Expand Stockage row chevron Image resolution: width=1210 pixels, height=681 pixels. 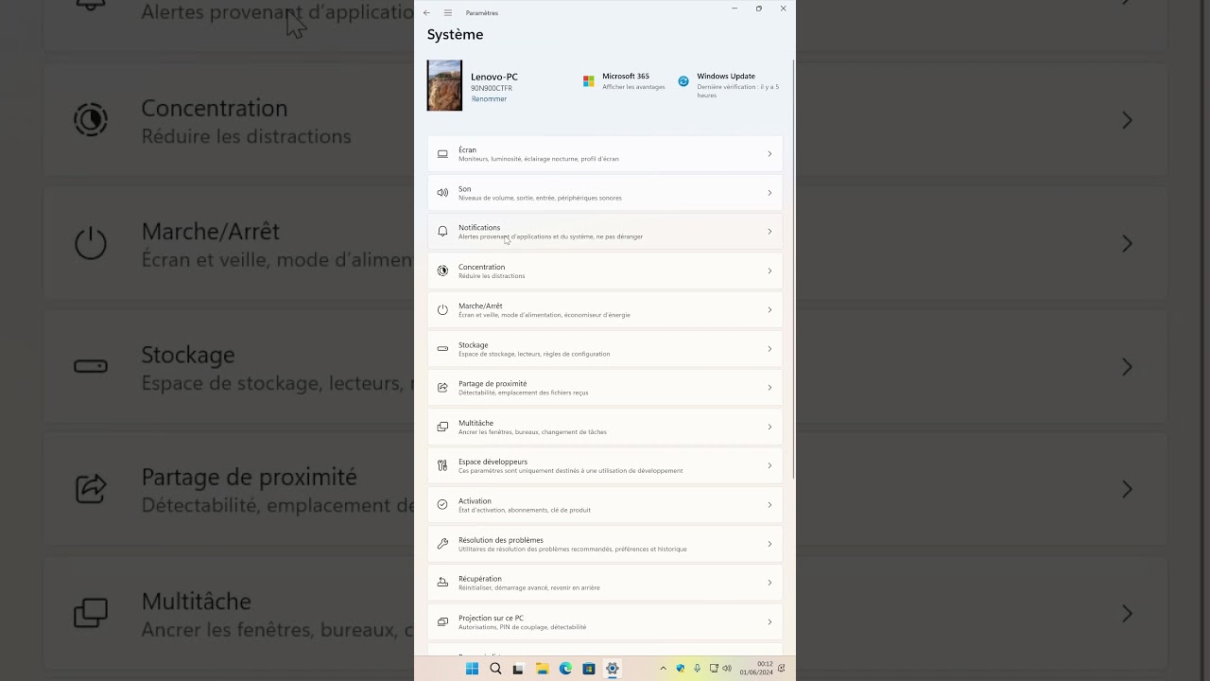(x=769, y=349)
